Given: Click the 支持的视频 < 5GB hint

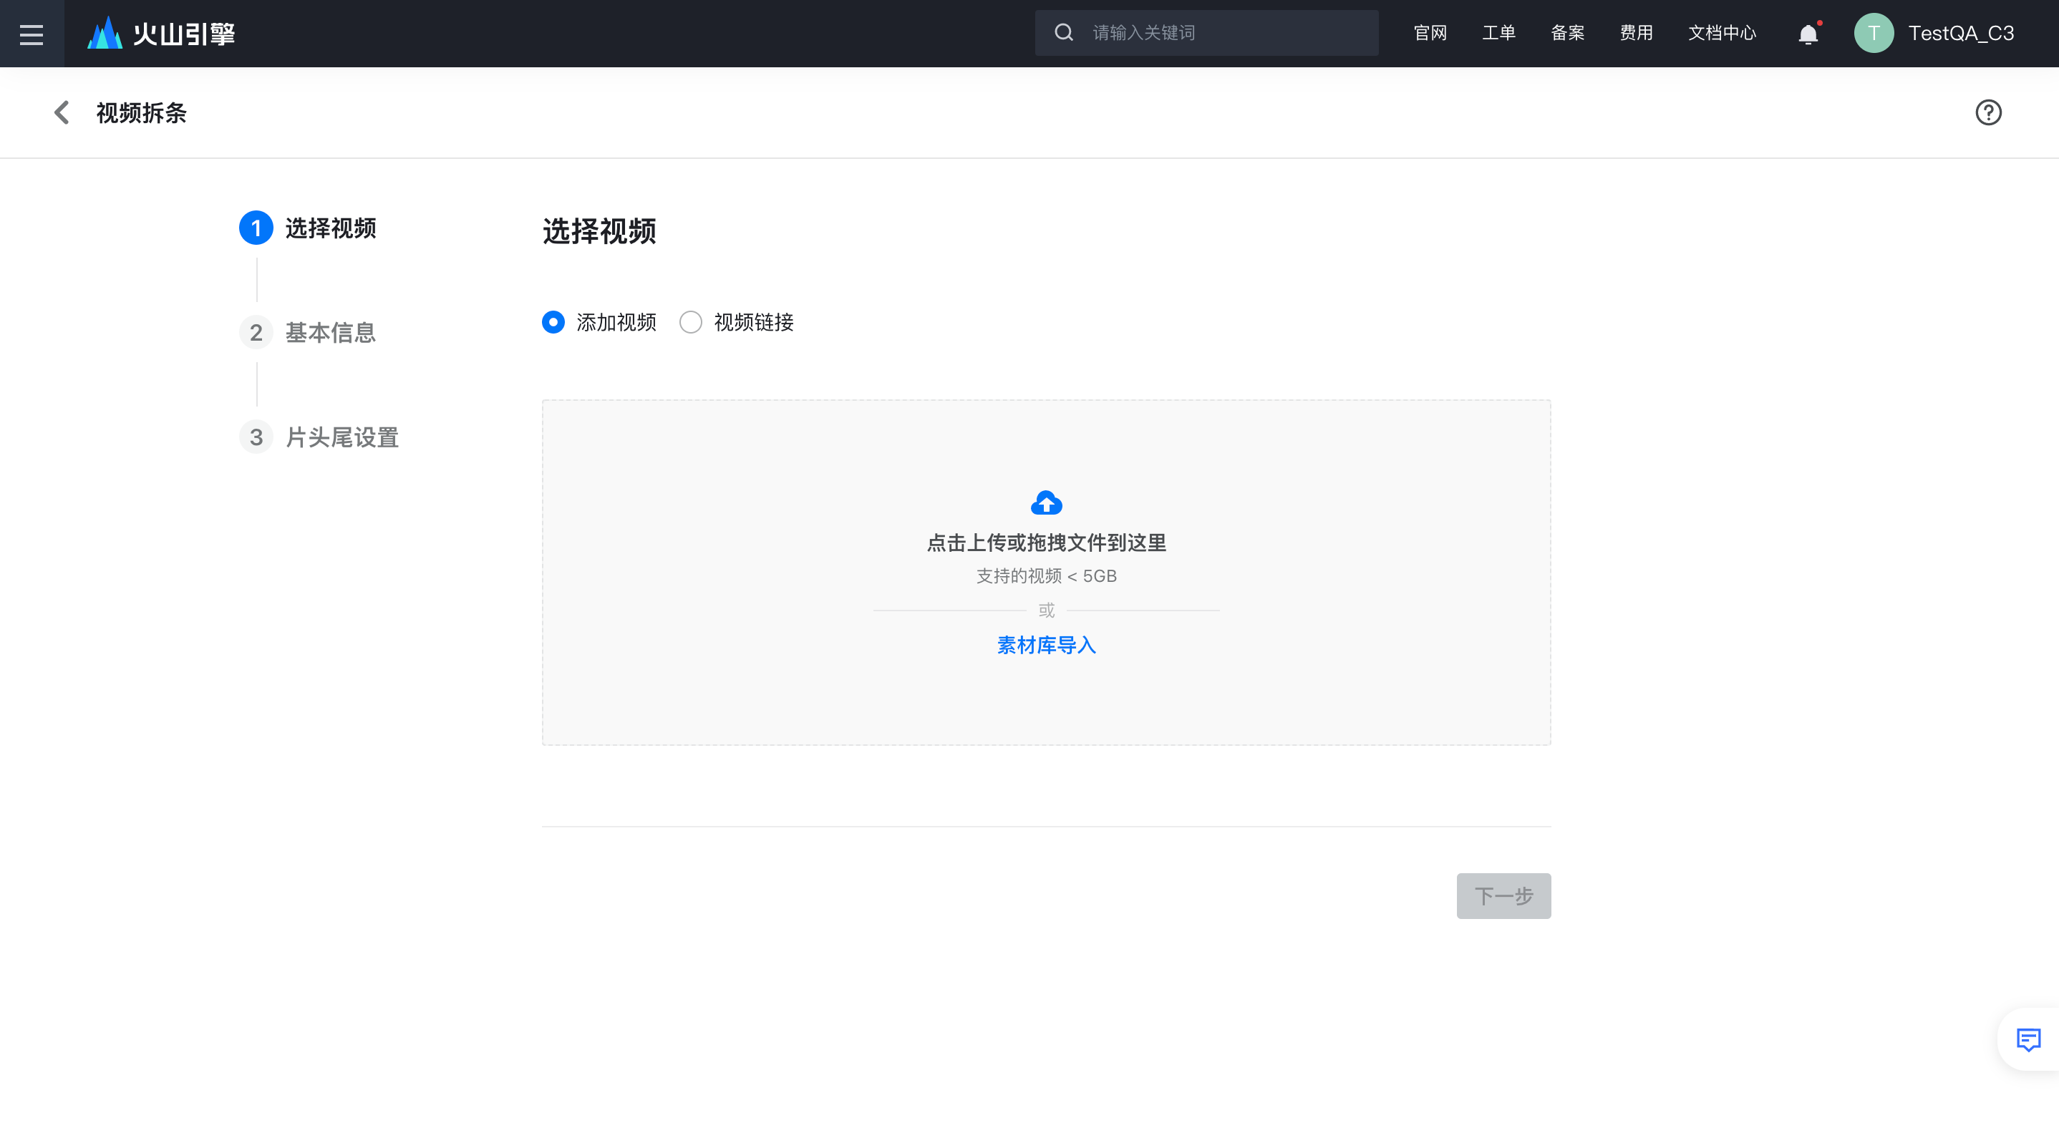Looking at the screenshot, I should coord(1046,577).
